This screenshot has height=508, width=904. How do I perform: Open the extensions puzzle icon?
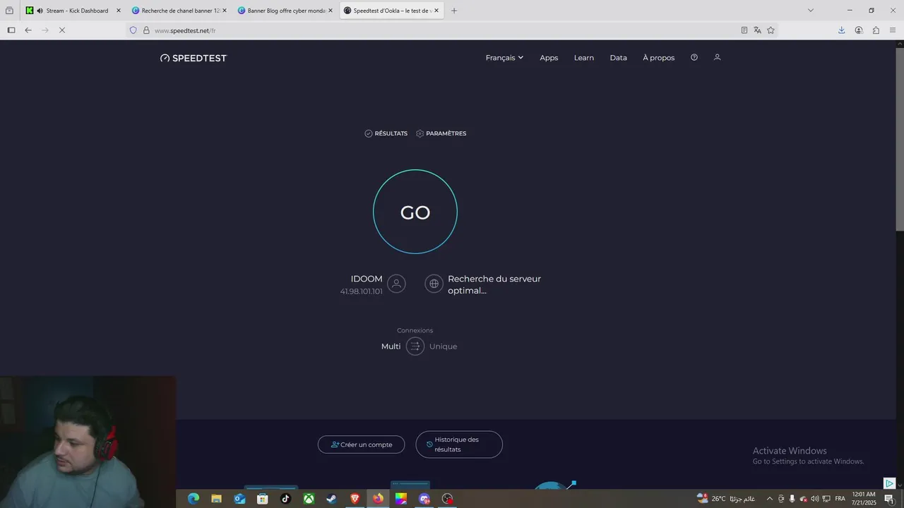coord(876,30)
